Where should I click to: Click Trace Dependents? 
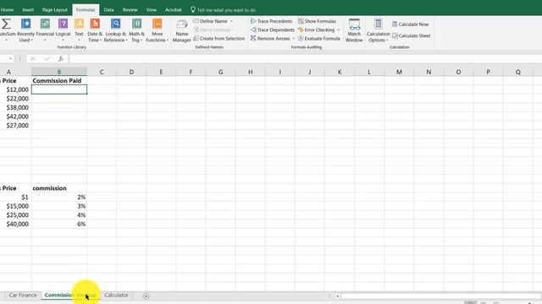pos(273,30)
